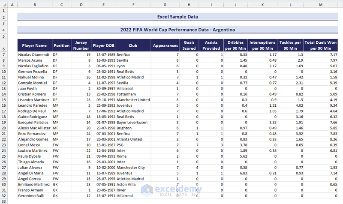343x204 pixels.
Task: Select the 'Franco Armani' cell
Action: point(35,190)
